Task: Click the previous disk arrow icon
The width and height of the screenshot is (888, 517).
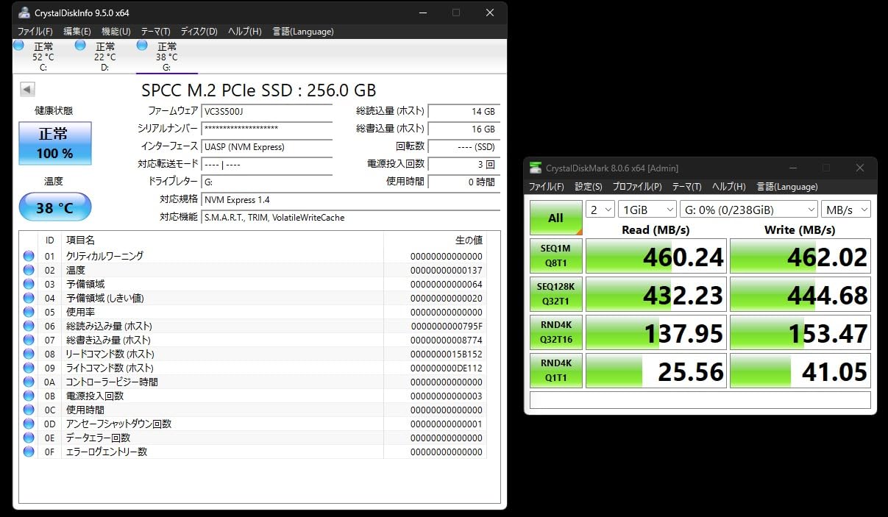Action: 27,90
